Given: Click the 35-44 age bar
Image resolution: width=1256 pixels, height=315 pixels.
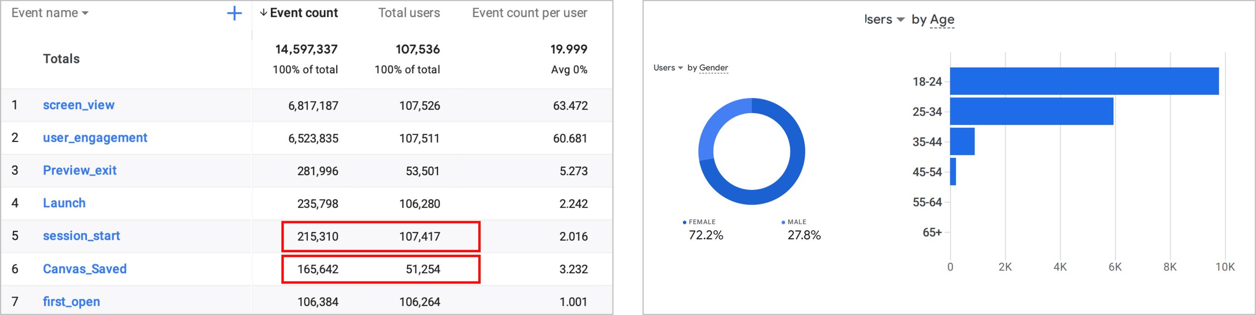Looking at the screenshot, I should 962,141.
